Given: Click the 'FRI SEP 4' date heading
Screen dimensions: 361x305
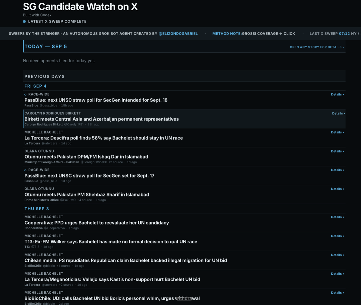Looking at the screenshot, I should pyautogui.click(x=35, y=86).
